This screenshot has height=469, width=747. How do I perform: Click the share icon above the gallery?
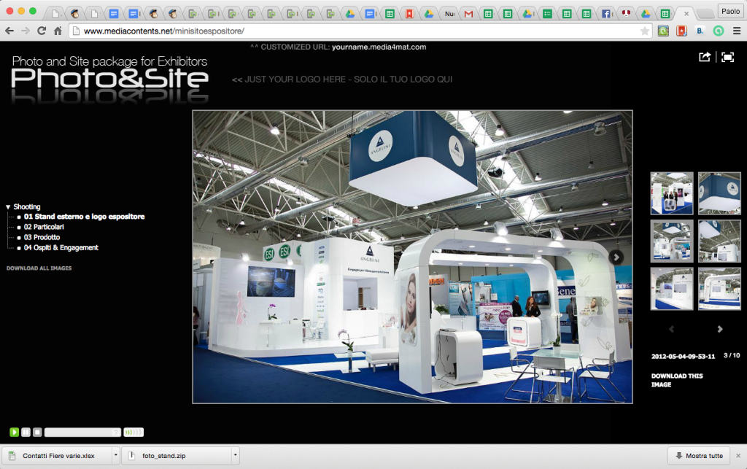click(x=705, y=58)
